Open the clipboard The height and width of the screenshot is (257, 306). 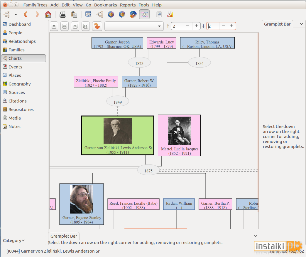tap(74, 14)
